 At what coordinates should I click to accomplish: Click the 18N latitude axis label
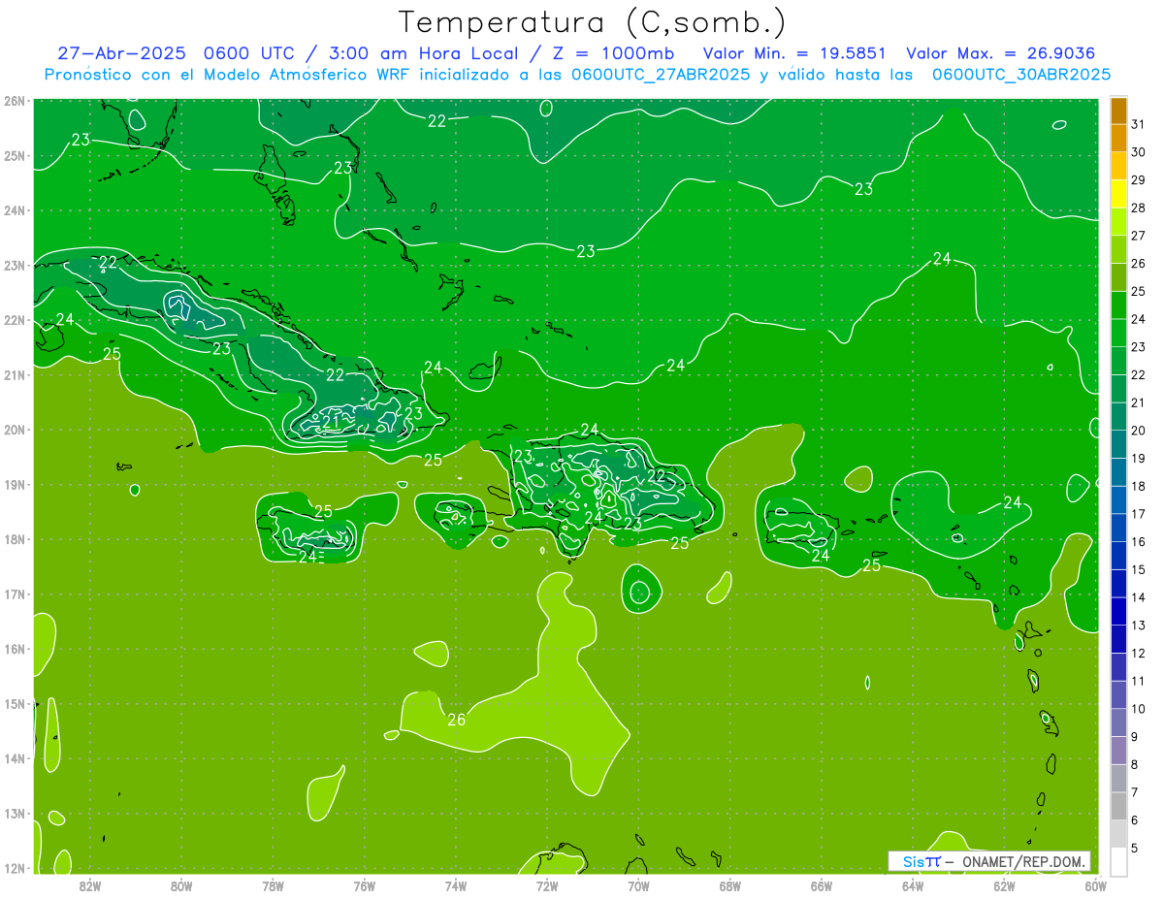pos(15,539)
